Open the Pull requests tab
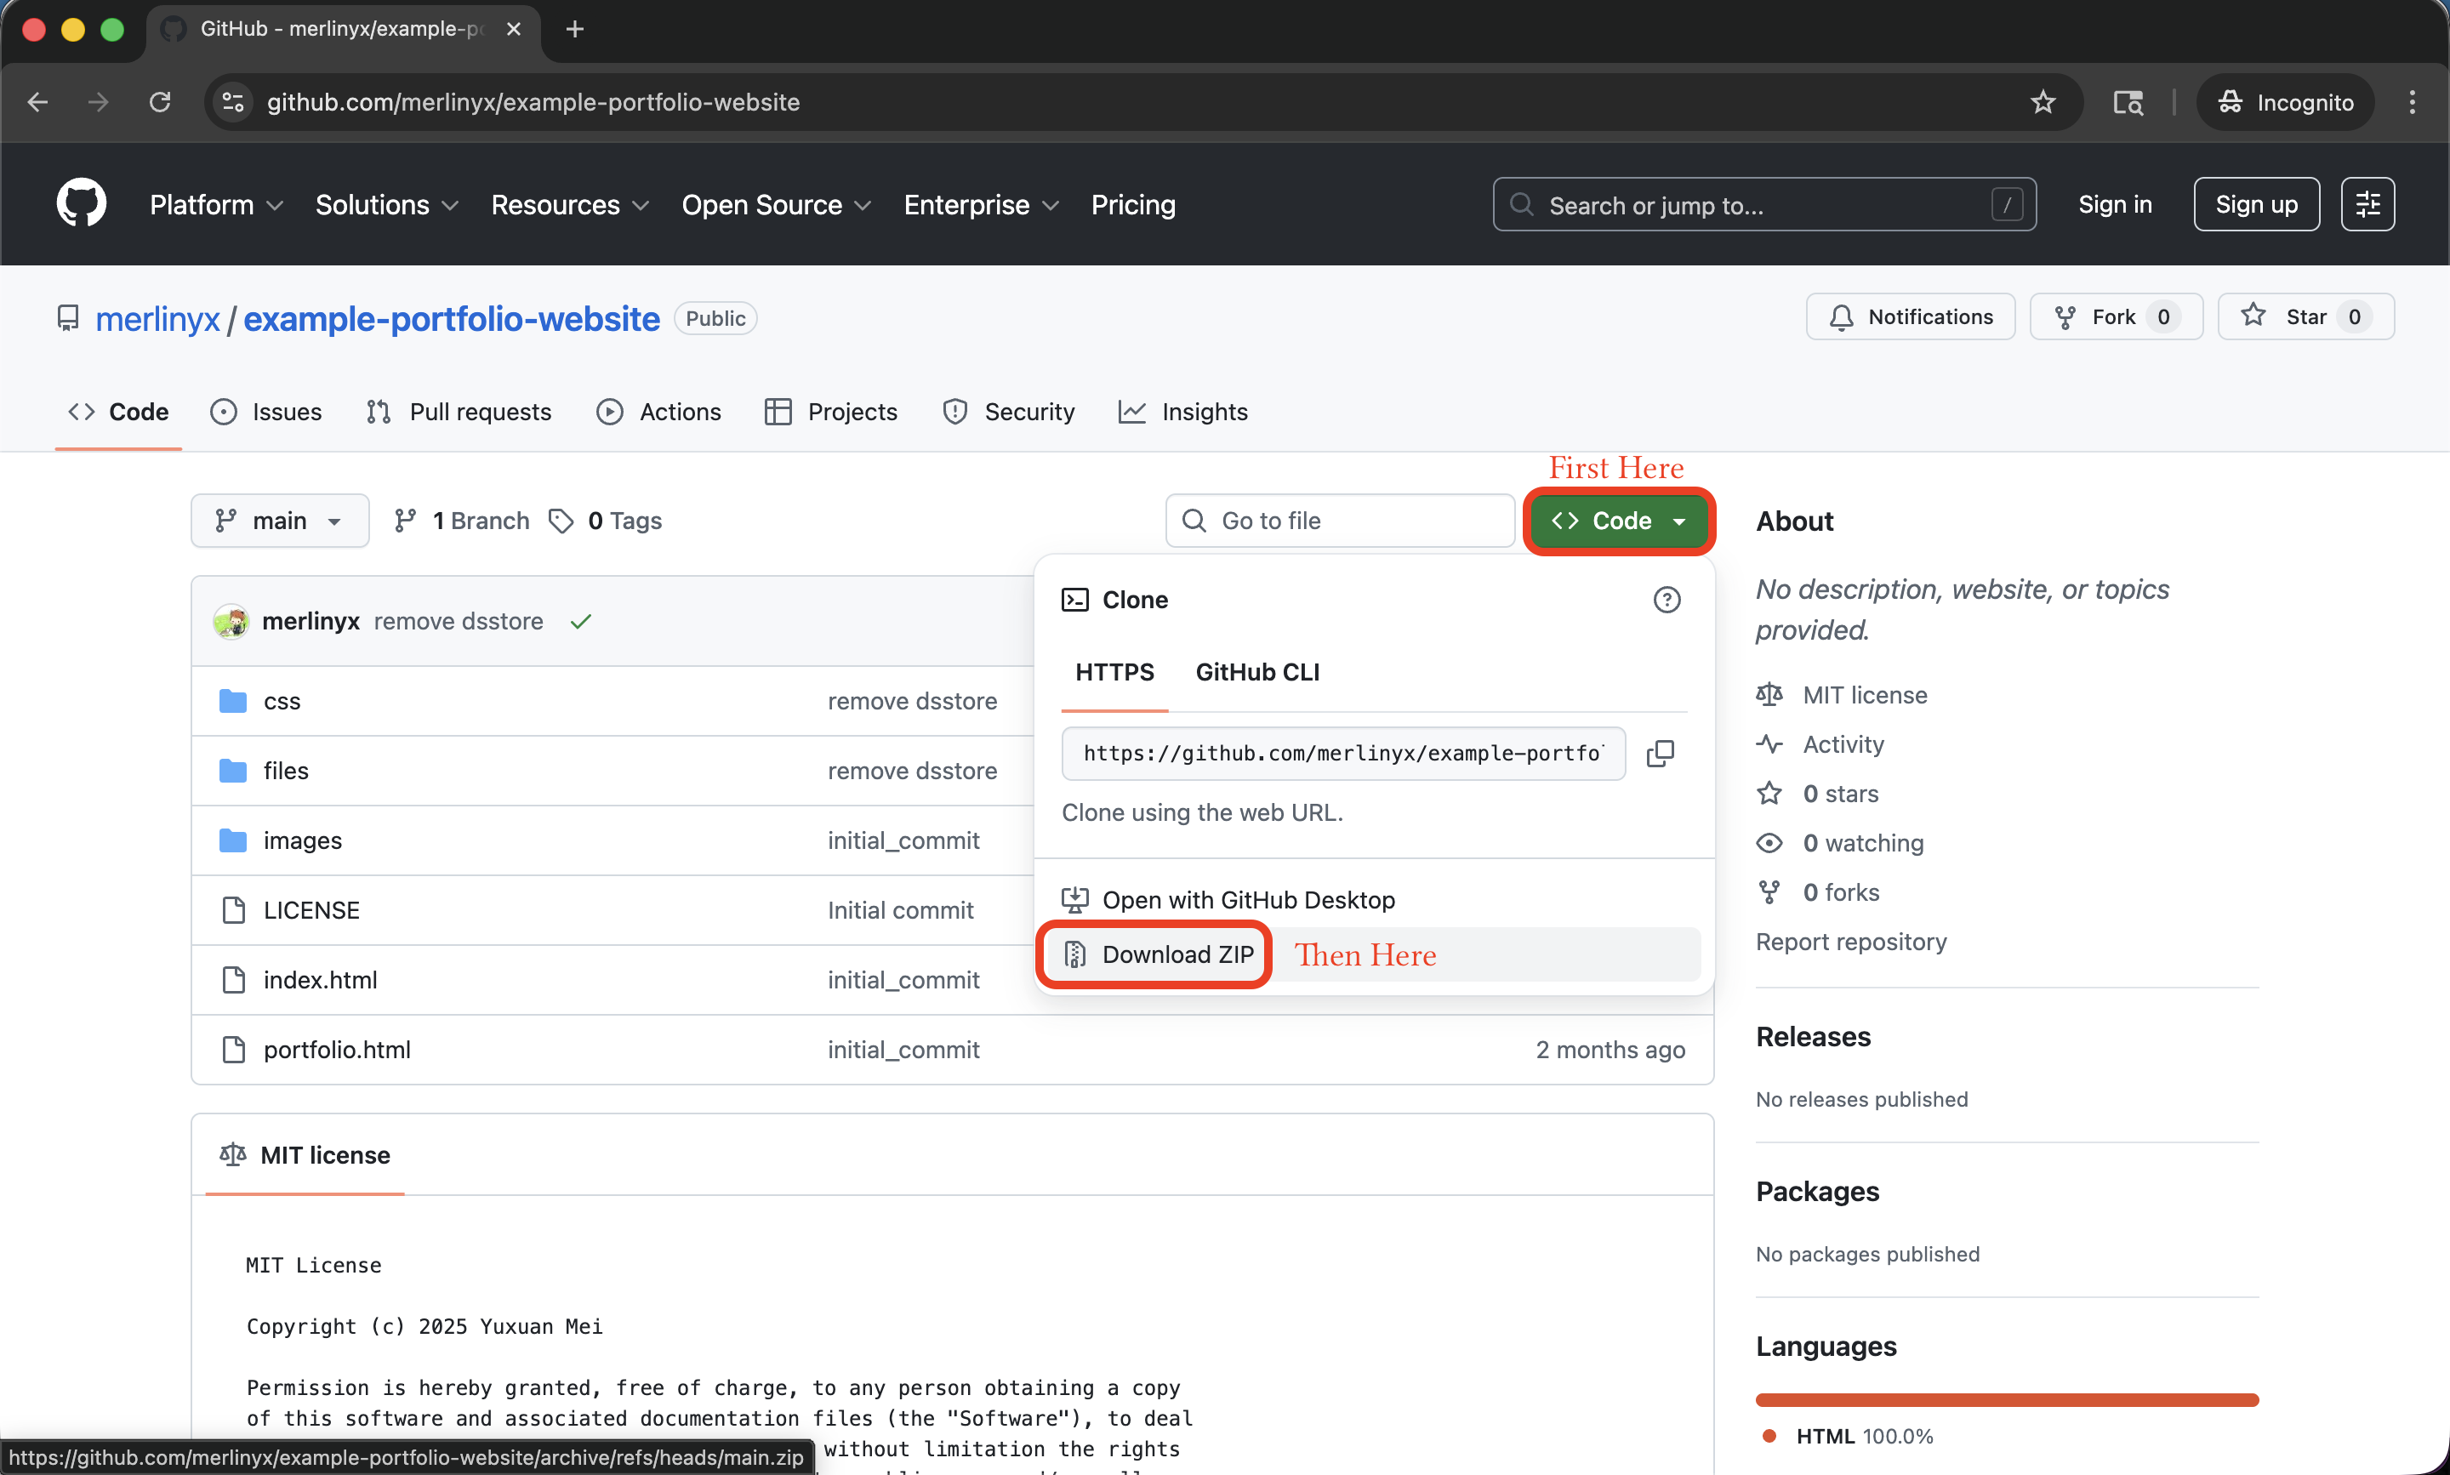Viewport: 2450px width, 1475px height. pyautogui.click(x=459, y=412)
